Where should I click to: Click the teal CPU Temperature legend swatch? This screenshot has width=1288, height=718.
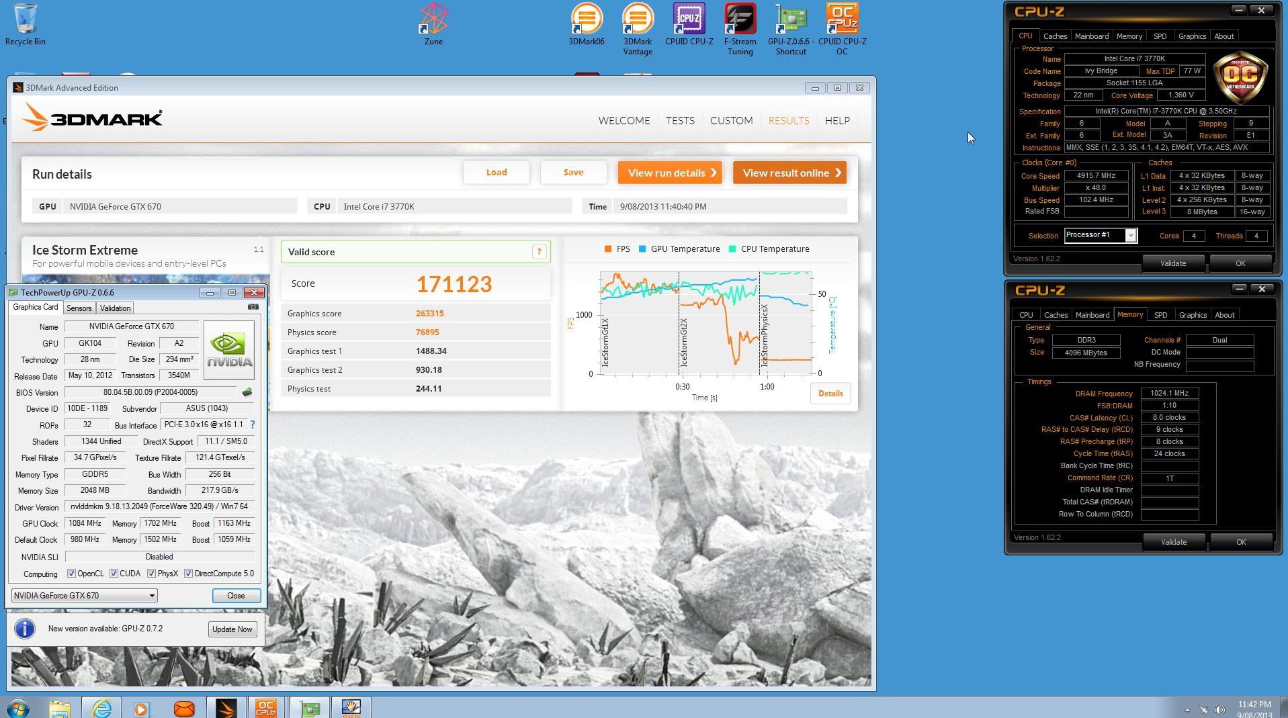pos(732,249)
